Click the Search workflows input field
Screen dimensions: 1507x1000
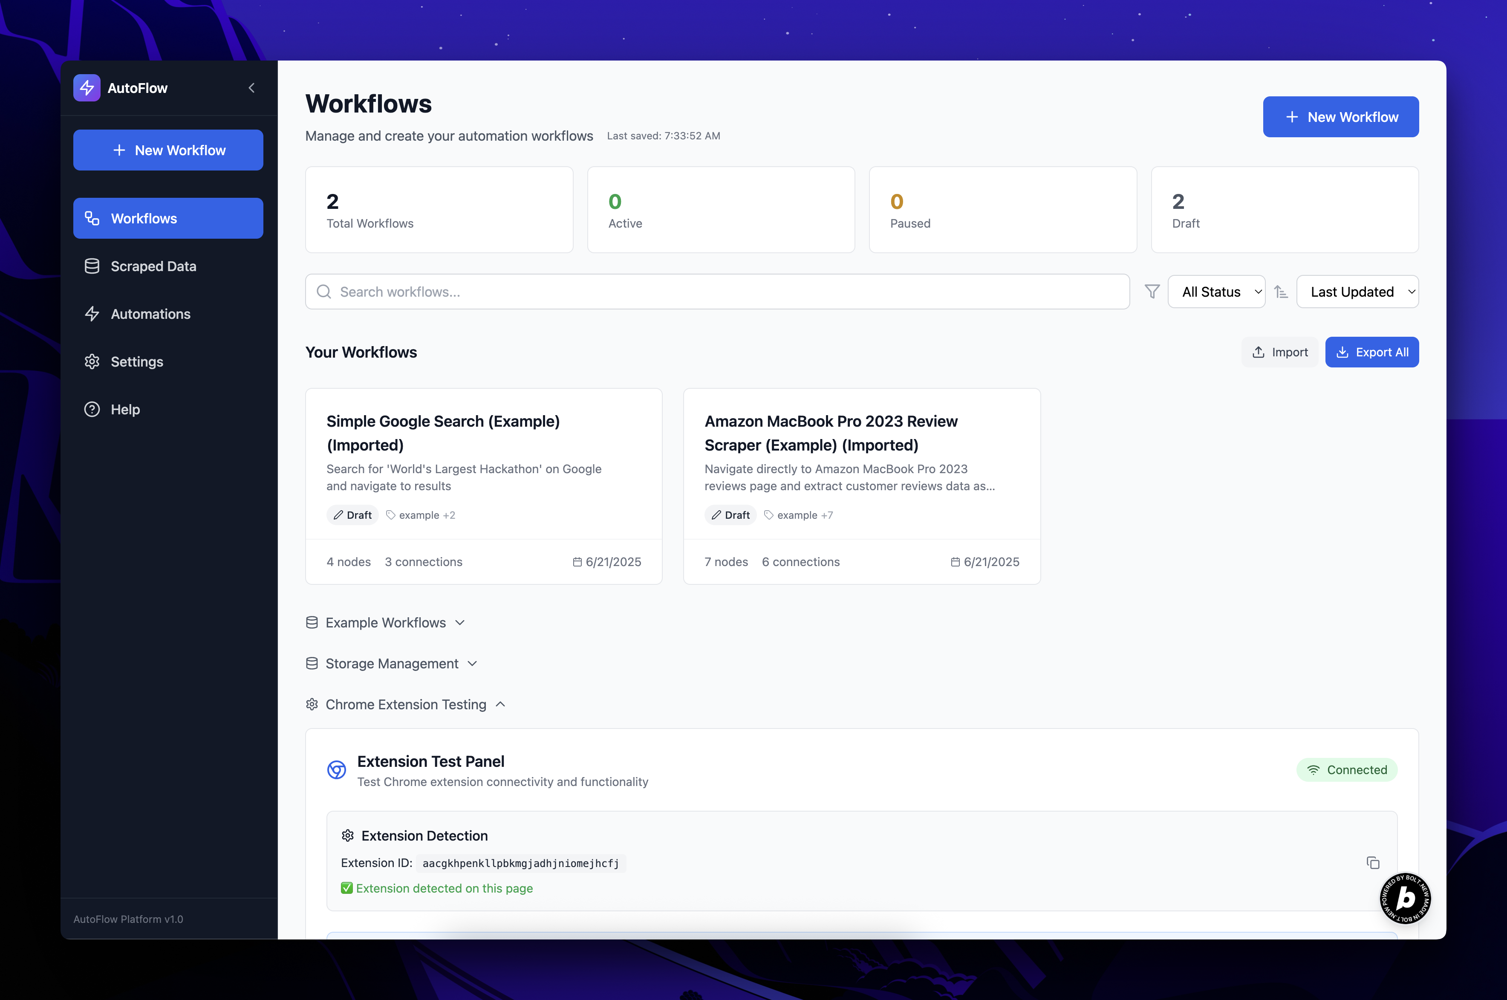tap(717, 292)
